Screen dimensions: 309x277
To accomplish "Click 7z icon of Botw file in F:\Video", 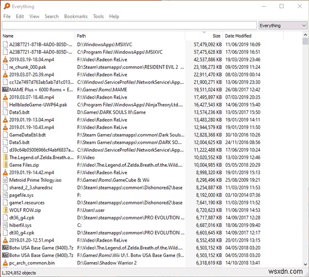I will [5, 248].
